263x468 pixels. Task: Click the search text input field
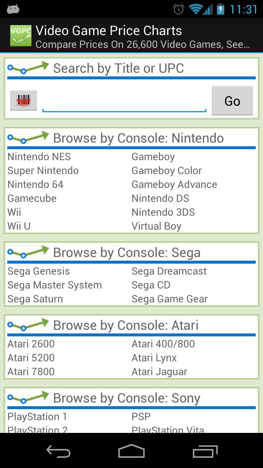click(124, 100)
